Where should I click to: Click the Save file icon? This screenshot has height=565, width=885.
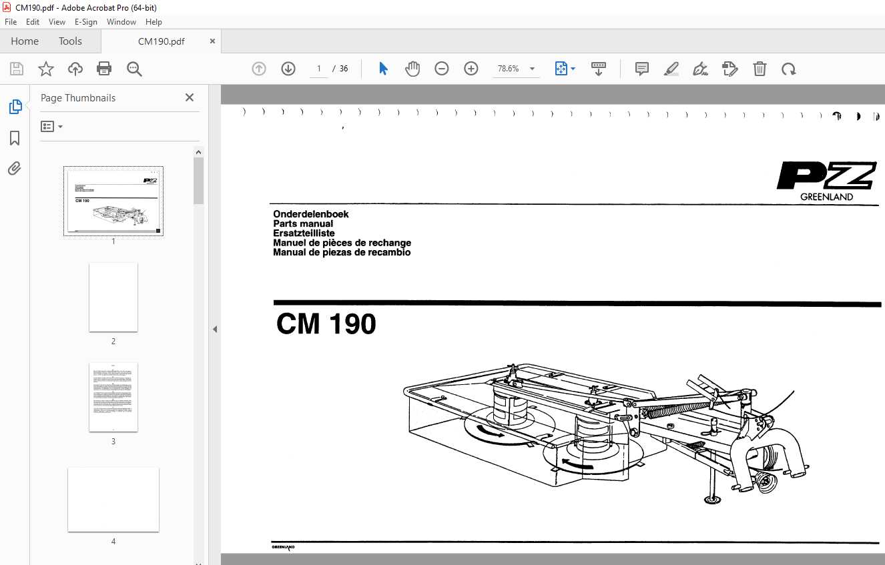(17, 69)
